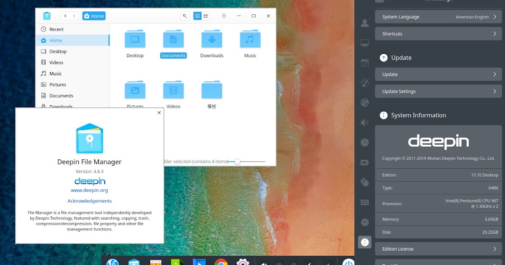This screenshot has width=505, height=265.
Task: Close the Deepin File Manager About dialog
Action: tap(159, 112)
